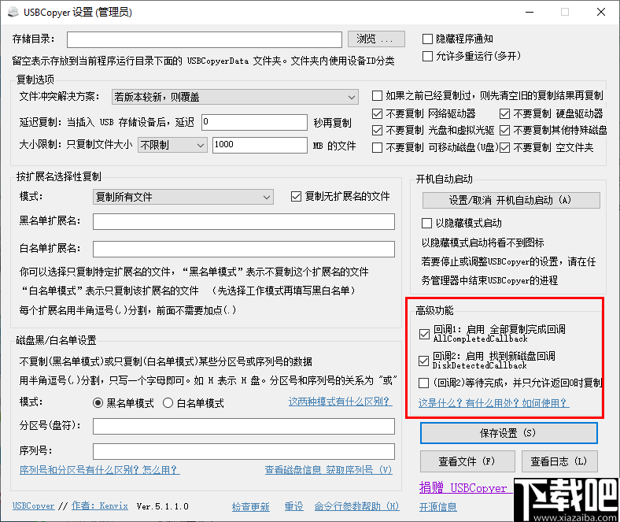
Task: Toggle 不要复制其他特殊磁盘 checkbox
Action: (504, 130)
